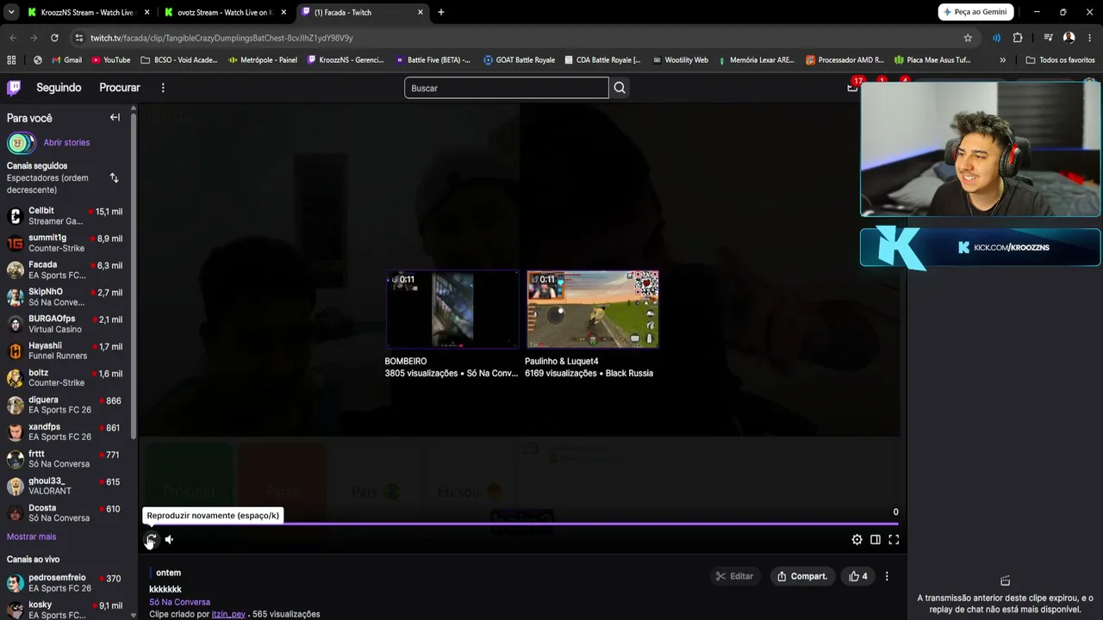
Task: Open Hayashii channel in sidebar
Action: pyautogui.click(x=65, y=351)
